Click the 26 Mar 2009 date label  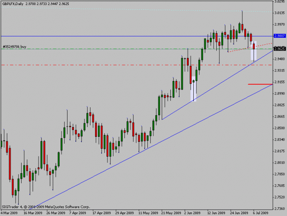tap(56, 213)
